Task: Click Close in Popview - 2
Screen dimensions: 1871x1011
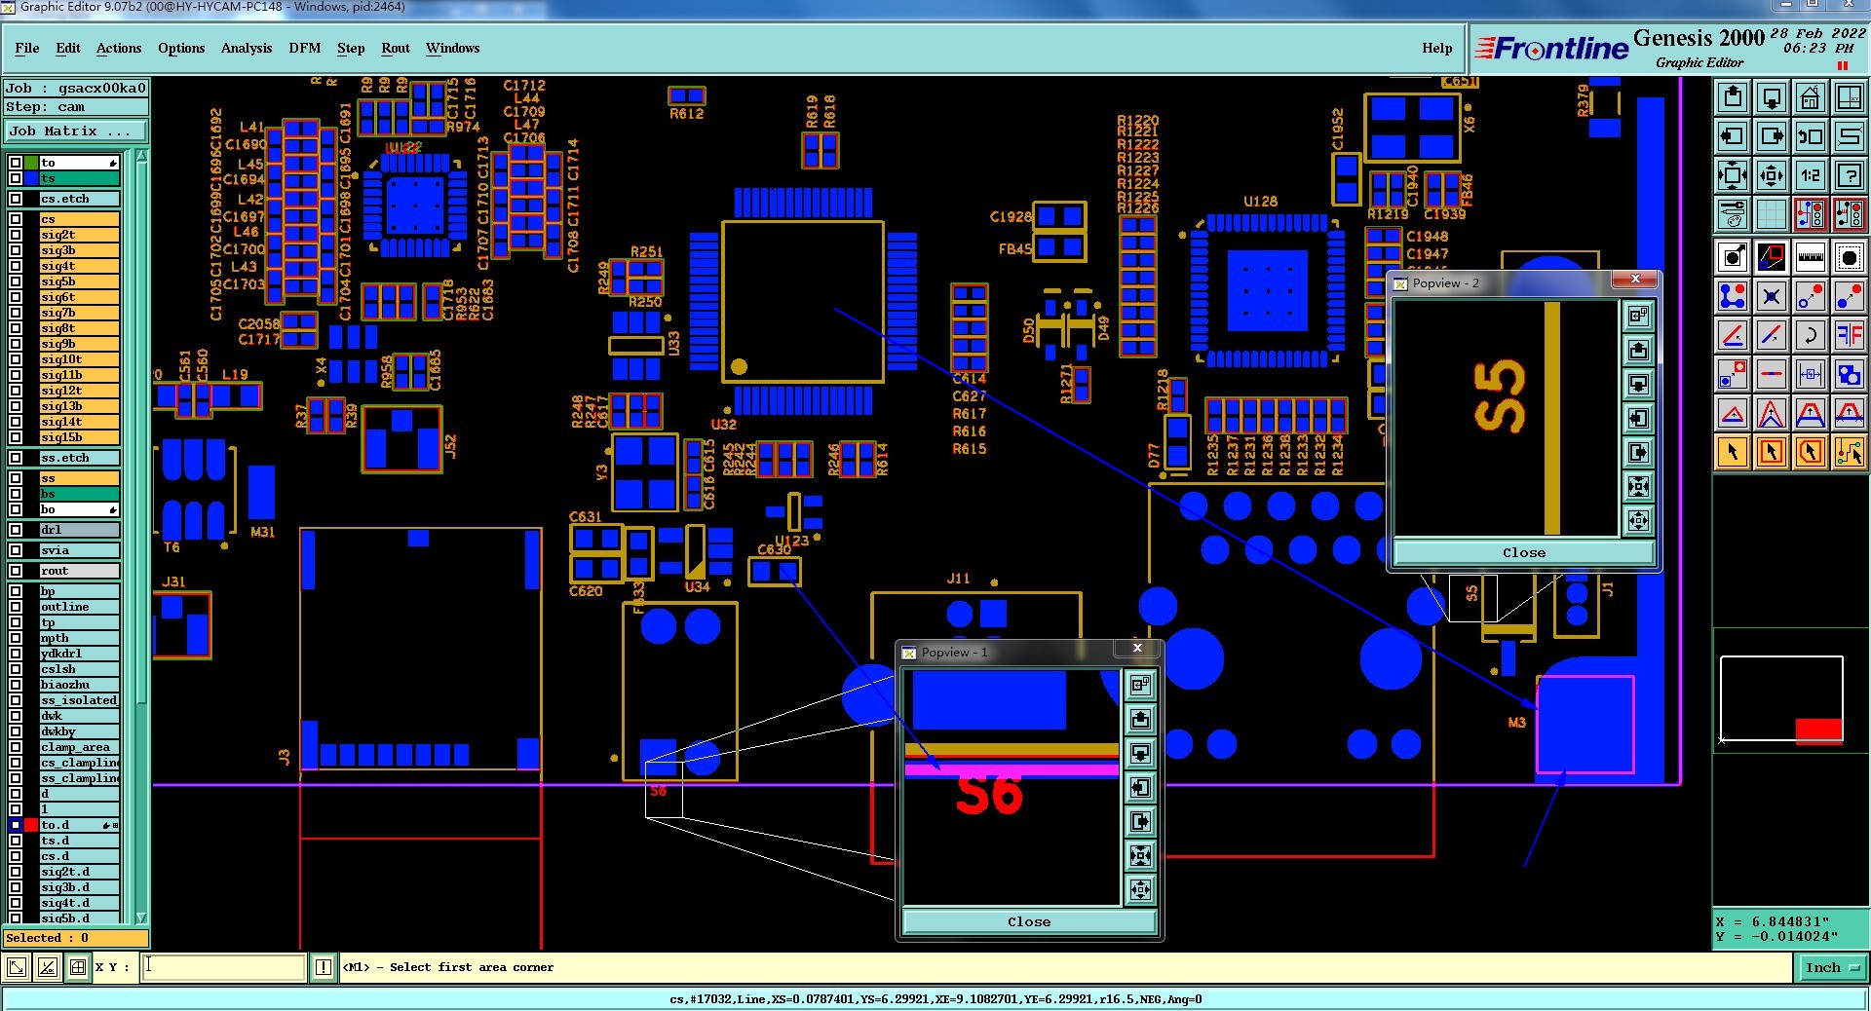Action: click(1524, 552)
